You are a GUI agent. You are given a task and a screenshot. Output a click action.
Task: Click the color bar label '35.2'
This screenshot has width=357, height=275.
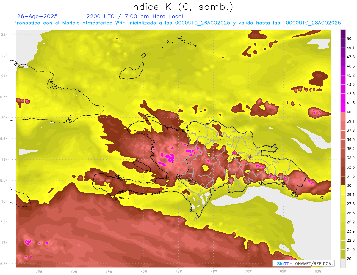[350, 149]
